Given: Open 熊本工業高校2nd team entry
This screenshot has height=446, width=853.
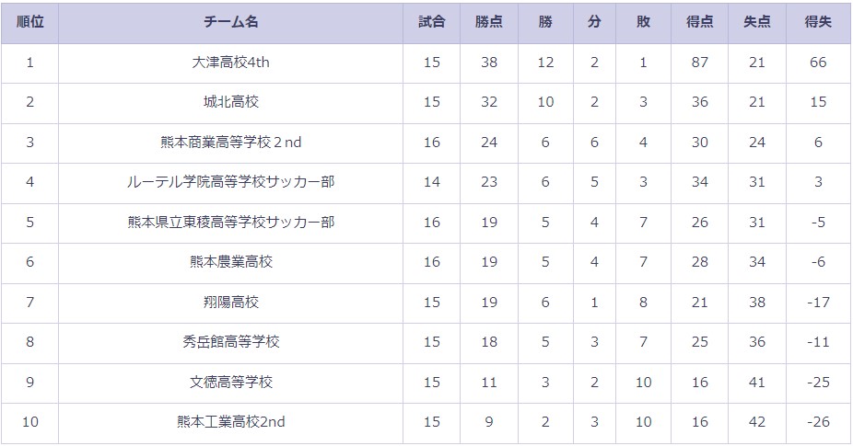Looking at the screenshot, I should (x=230, y=421).
